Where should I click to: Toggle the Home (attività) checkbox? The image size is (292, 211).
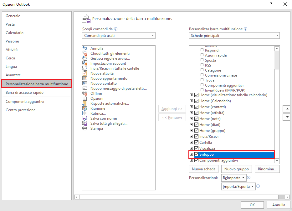[x=196, y=113]
